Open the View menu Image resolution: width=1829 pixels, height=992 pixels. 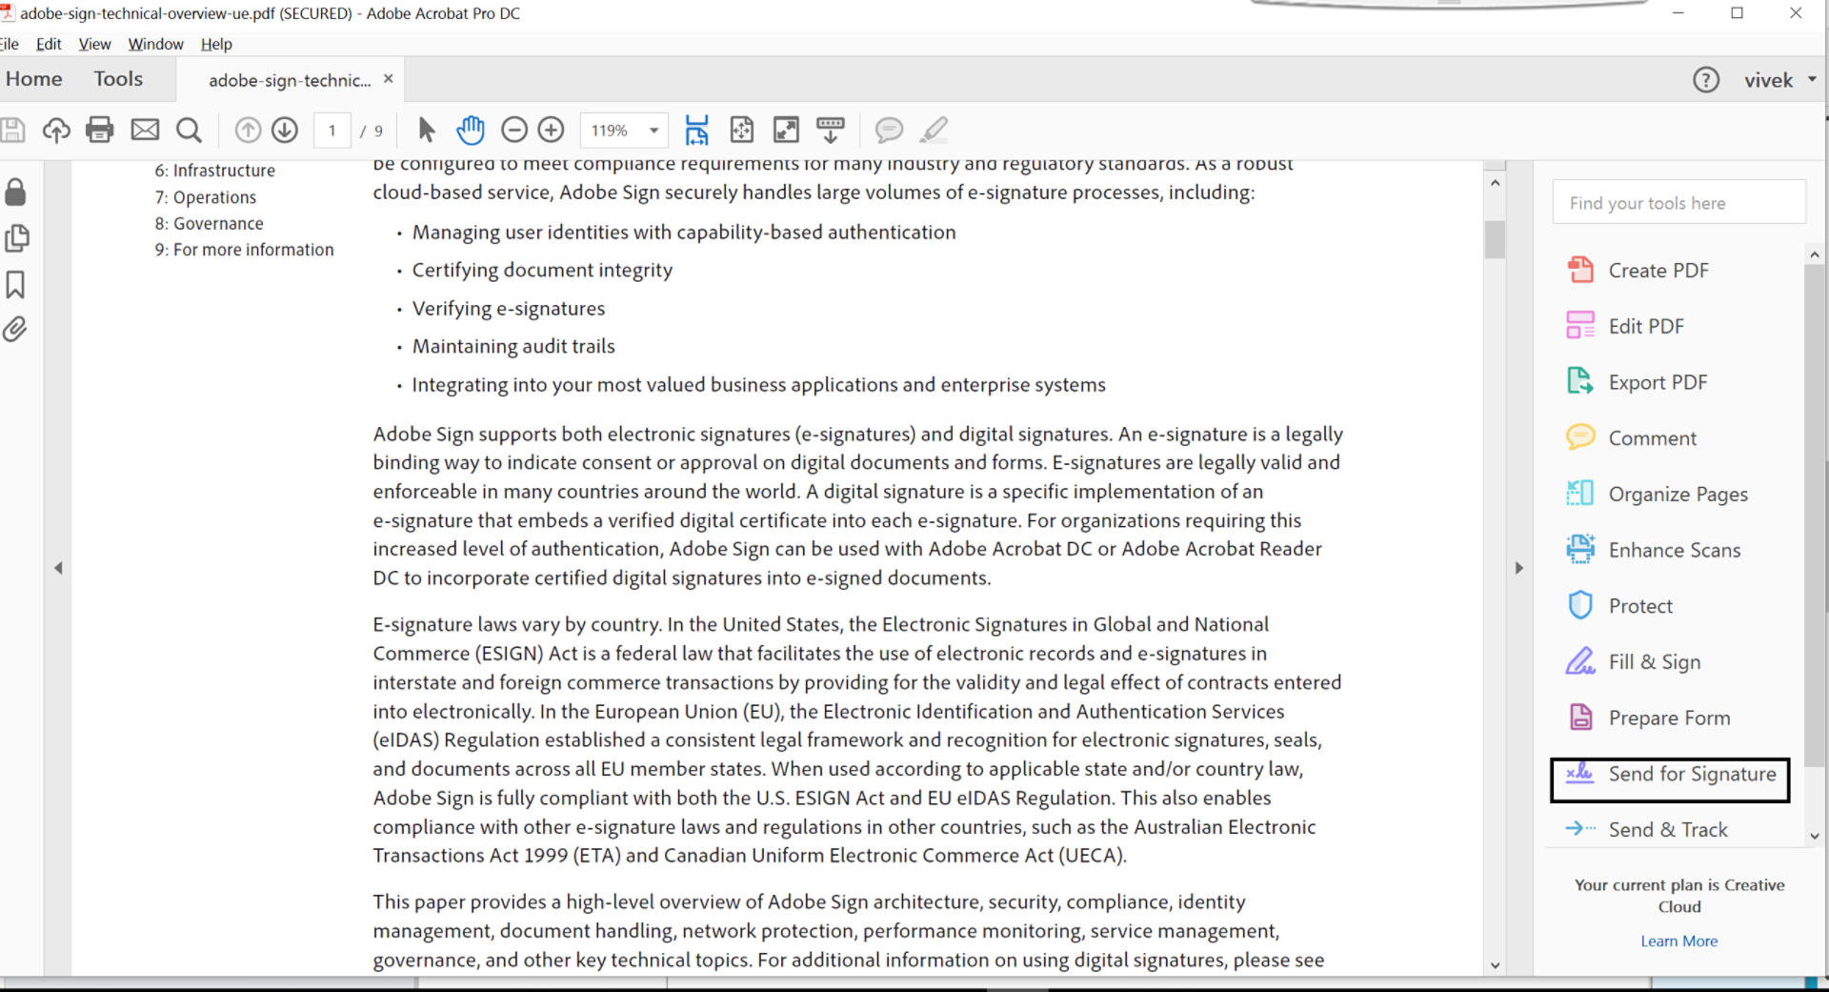click(94, 44)
